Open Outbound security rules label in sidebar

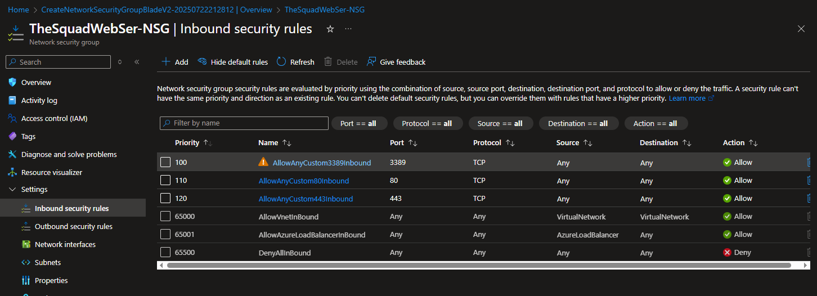[x=74, y=226]
